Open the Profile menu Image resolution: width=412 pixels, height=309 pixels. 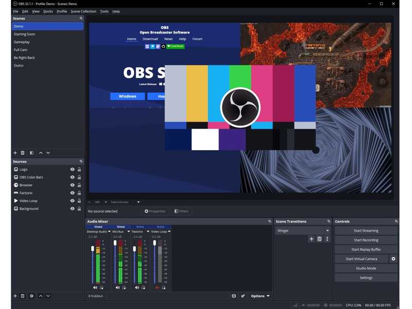coord(62,11)
